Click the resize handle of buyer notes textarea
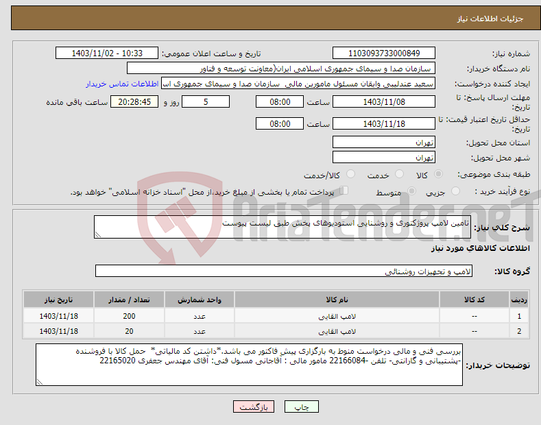The image size is (541, 425). 40,382
